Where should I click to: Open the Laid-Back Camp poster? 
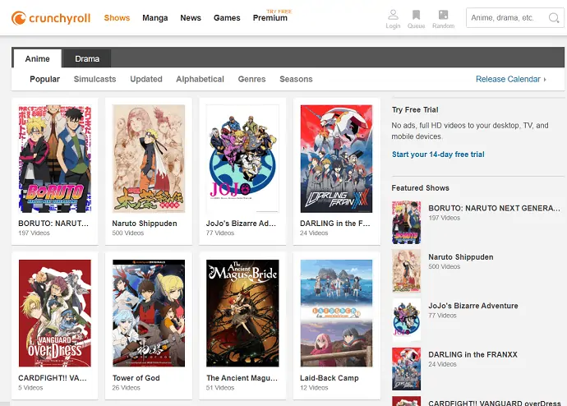click(x=336, y=313)
